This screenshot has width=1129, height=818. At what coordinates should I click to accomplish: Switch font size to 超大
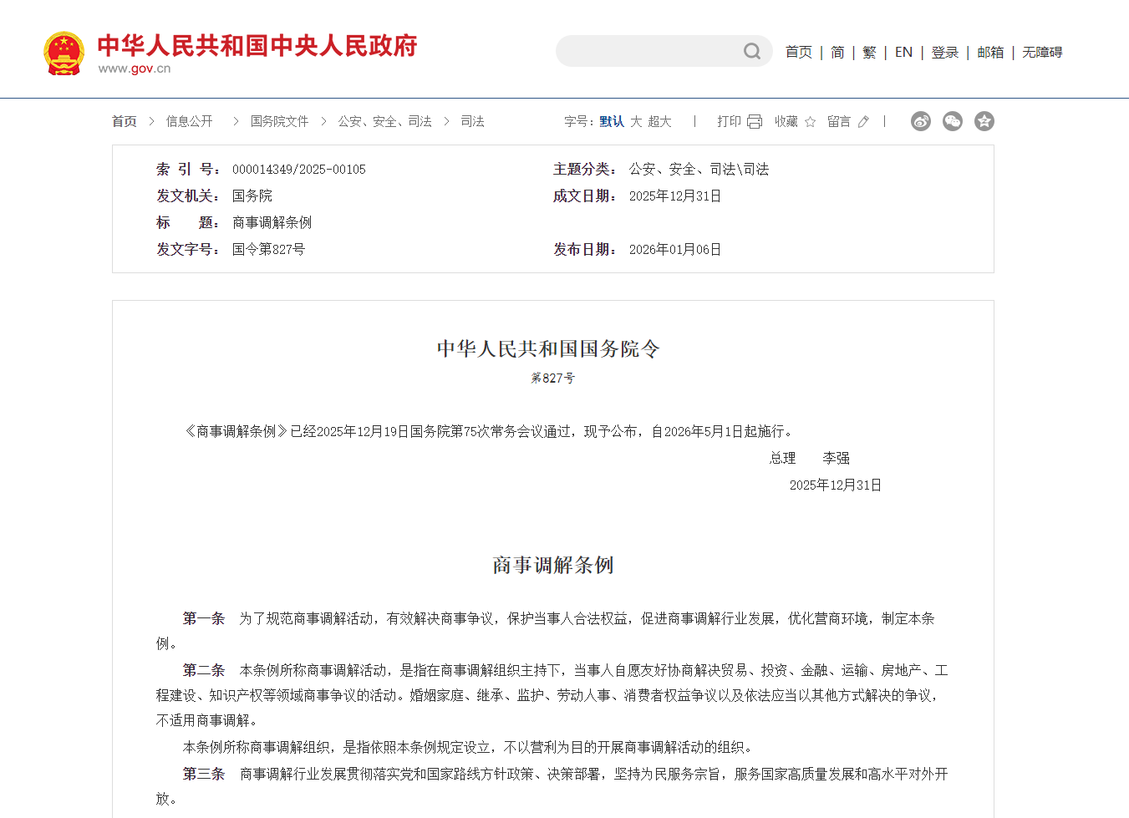click(x=659, y=121)
